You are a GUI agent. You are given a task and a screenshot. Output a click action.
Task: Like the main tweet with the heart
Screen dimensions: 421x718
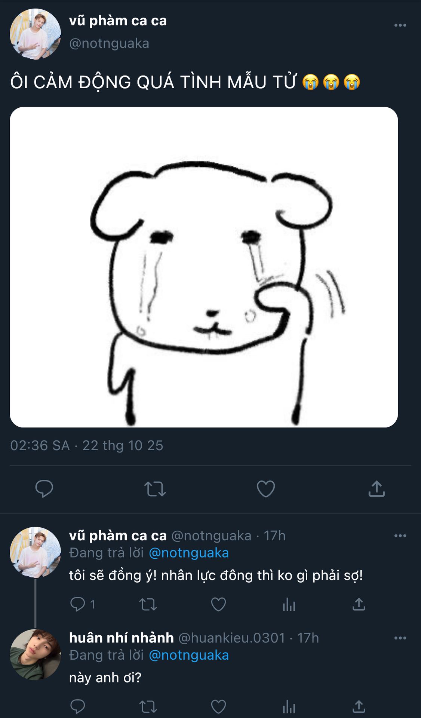[x=266, y=489]
